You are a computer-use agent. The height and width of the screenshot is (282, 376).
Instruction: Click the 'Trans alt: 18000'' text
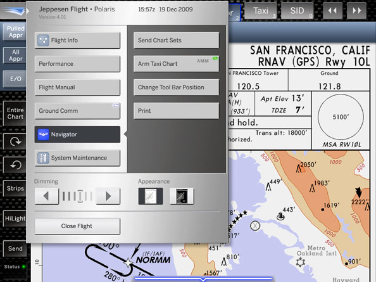[x=281, y=132]
